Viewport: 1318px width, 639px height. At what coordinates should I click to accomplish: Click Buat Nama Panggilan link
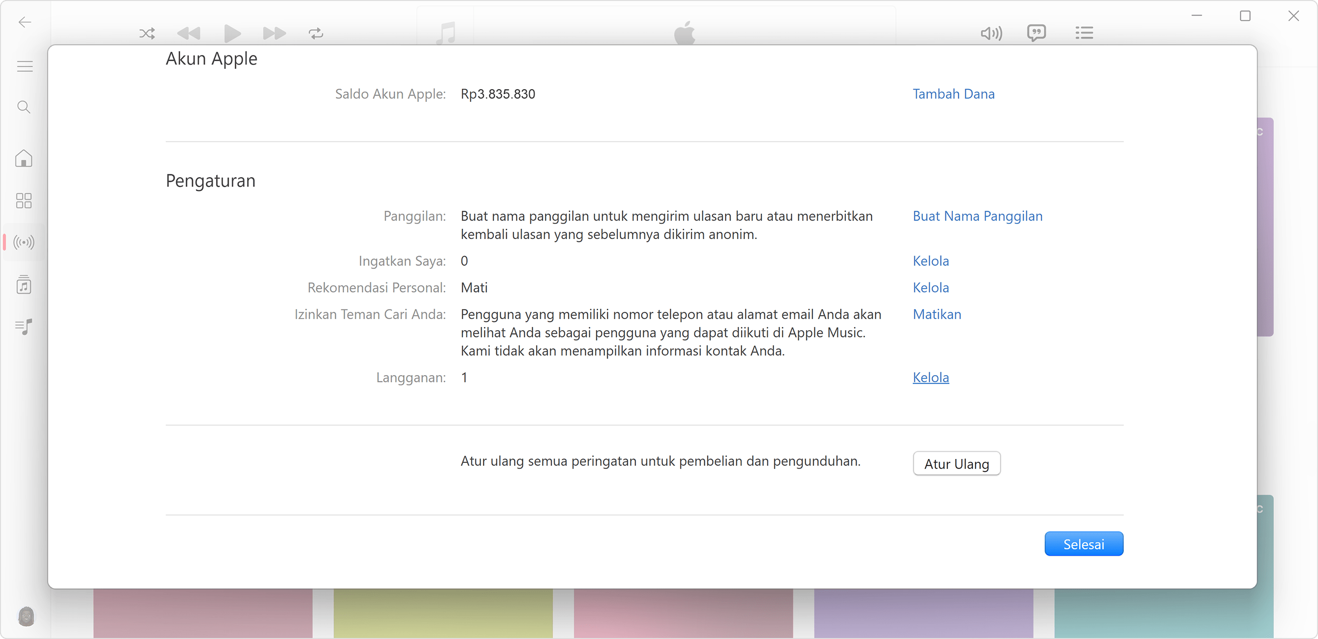(x=977, y=216)
